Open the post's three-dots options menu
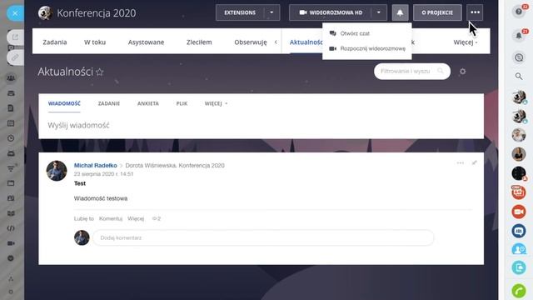This screenshot has height=300, width=533. coord(461,163)
